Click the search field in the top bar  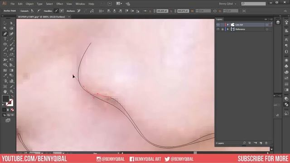[x=253, y=4]
